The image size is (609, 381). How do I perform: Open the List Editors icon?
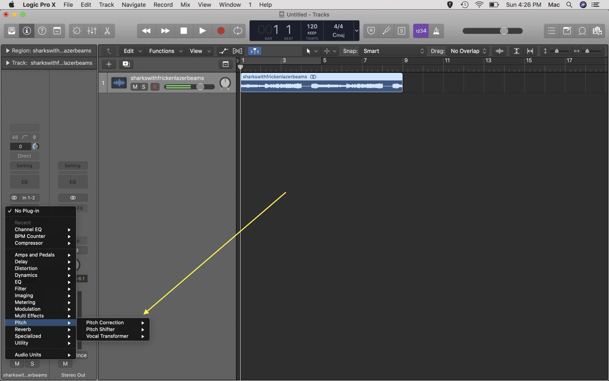click(x=552, y=31)
